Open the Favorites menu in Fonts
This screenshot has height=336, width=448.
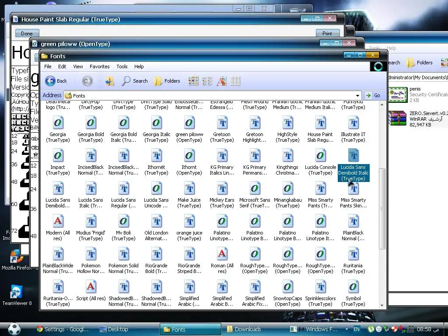[99, 66]
